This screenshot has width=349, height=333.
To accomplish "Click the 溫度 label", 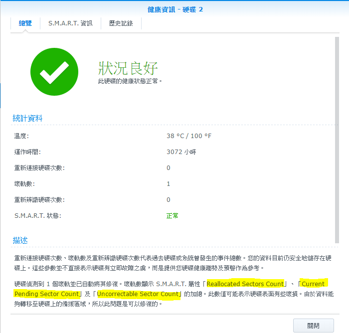I will 21,136.
